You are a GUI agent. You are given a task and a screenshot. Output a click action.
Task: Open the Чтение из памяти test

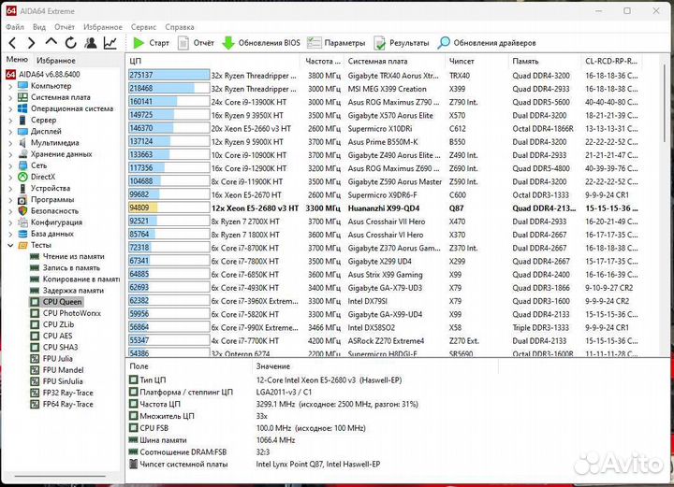[x=67, y=257]
